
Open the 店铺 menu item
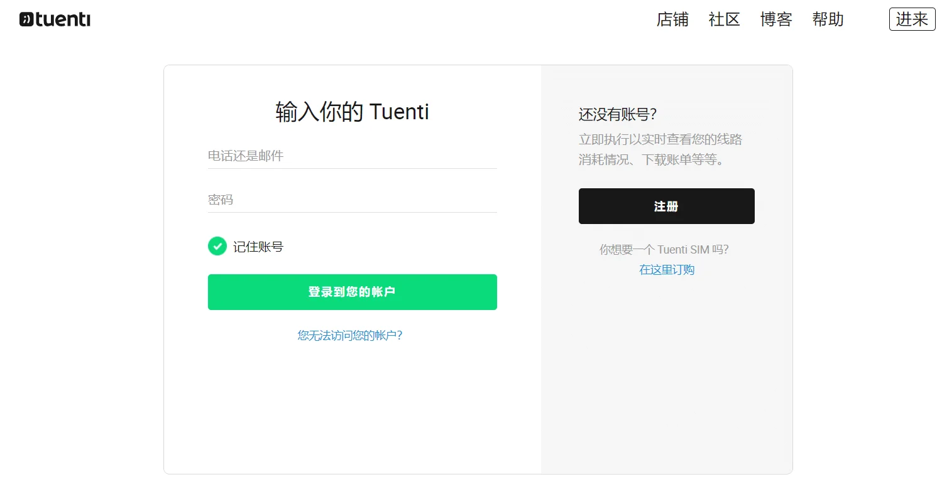[x=672, y=19]
